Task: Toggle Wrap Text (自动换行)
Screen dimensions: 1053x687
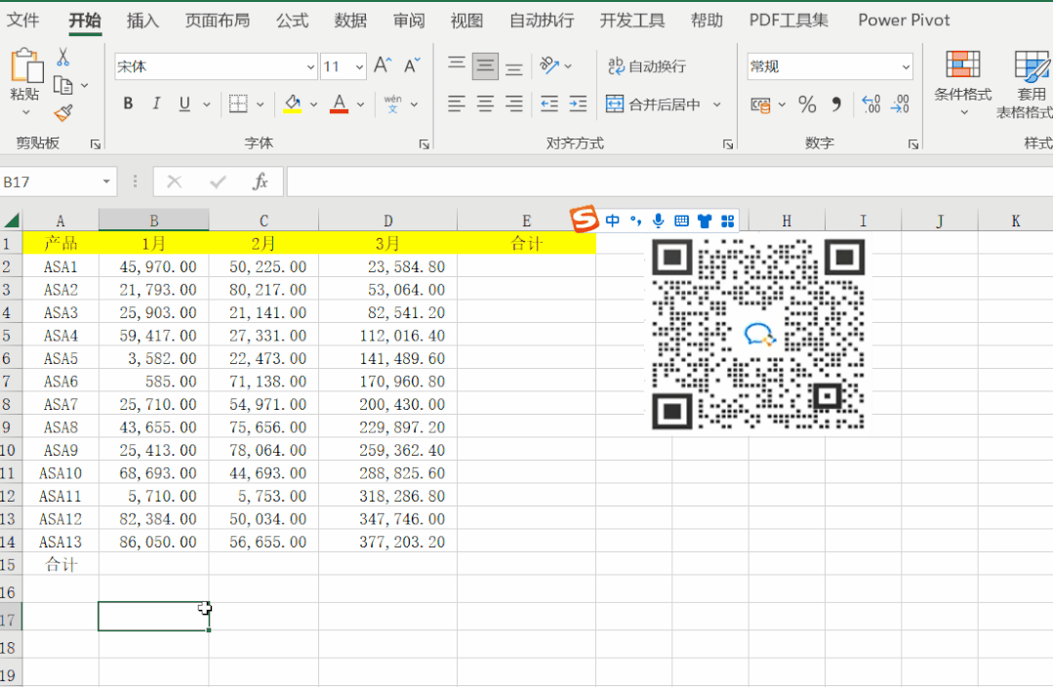Action: [x=647, y=66]
